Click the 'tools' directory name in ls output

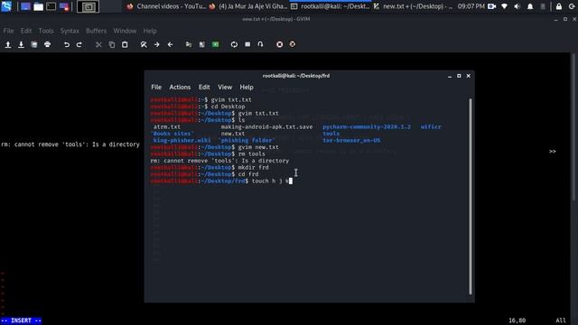(331, 134)
